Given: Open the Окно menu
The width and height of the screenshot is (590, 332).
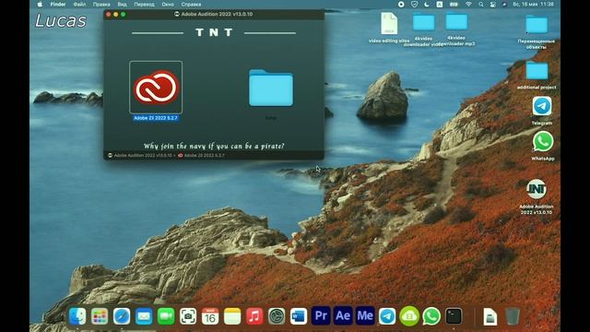Looking at the screenshot, I should tap(168, 5).
